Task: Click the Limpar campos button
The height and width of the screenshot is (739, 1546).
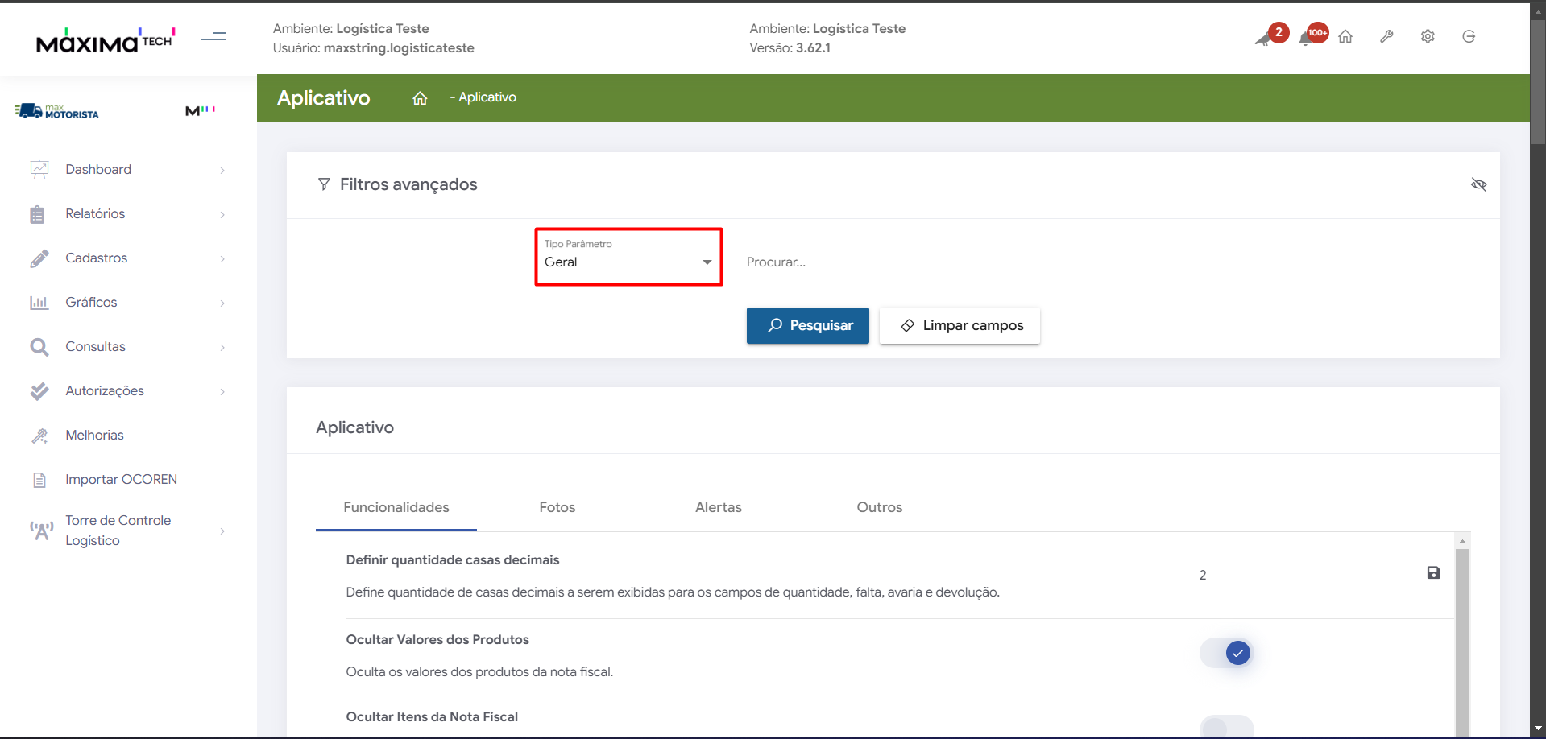Action: coord(960,325)
